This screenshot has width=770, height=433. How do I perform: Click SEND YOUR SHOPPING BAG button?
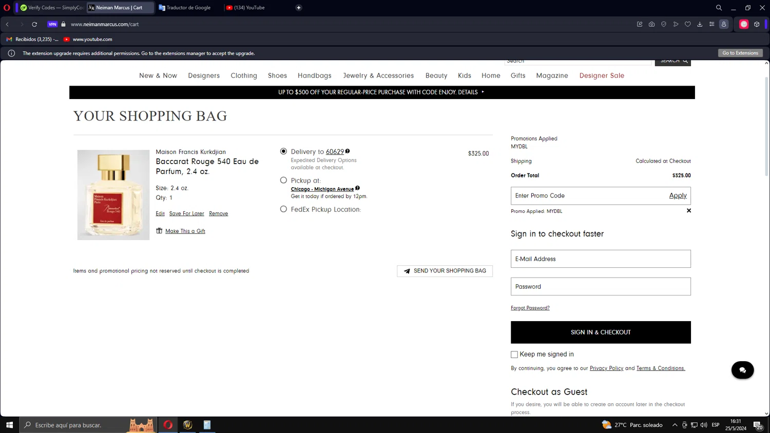pos(445,271)
